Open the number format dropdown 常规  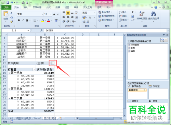[95, 13]
